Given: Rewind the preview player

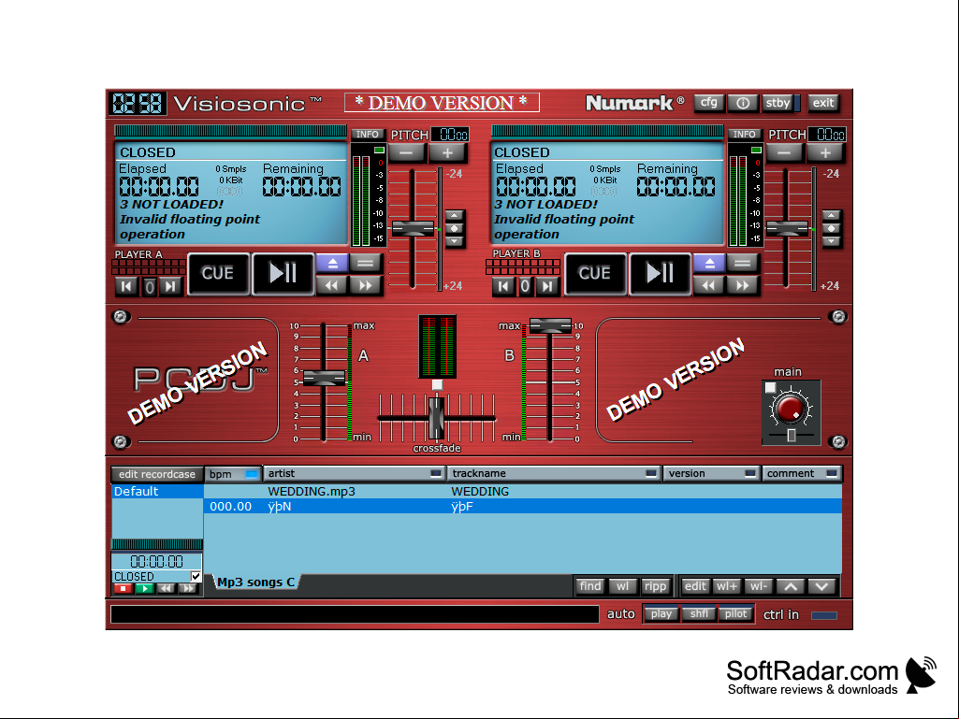Looking at the screenshot, I should [x=165, y=588].
